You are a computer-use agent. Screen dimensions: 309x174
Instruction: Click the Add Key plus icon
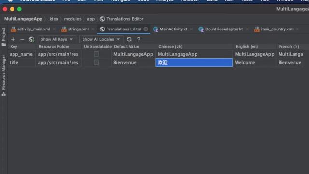pos(13,39)
